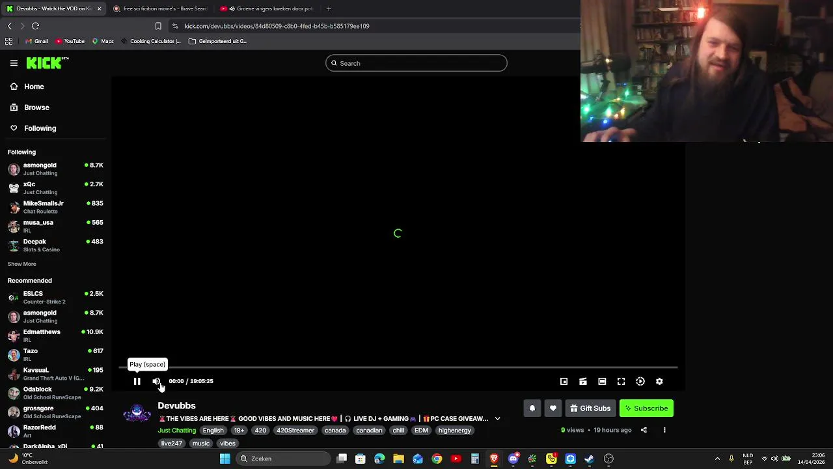Screen dimensions: 833x469
Task: Open Edmatthews IRL channel
Action: click(x=55, y=335)
